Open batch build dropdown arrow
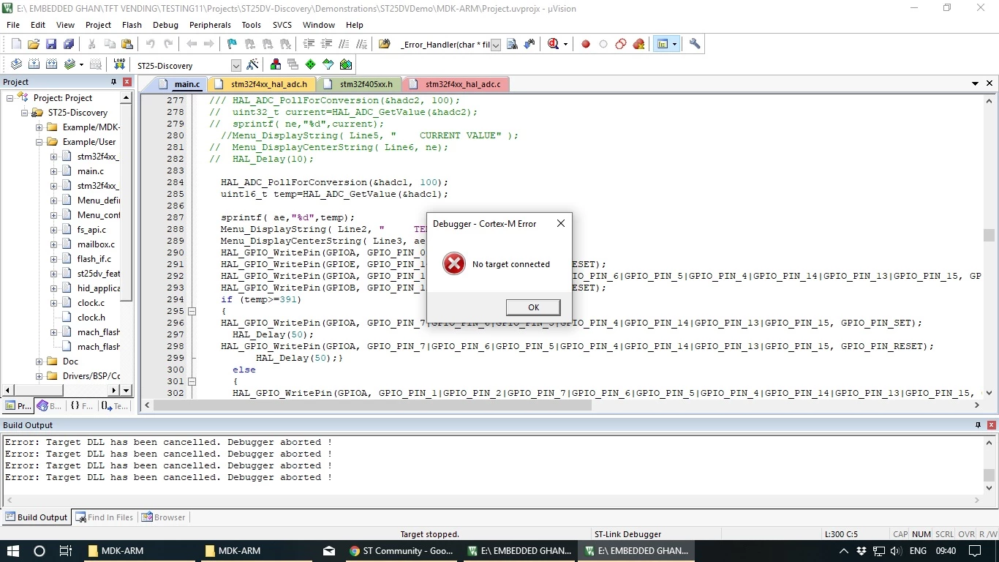 pyautogui.click(x=81, y=64)
